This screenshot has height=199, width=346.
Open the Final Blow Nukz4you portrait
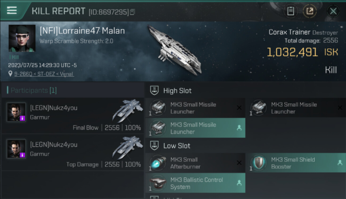point(16,112)
